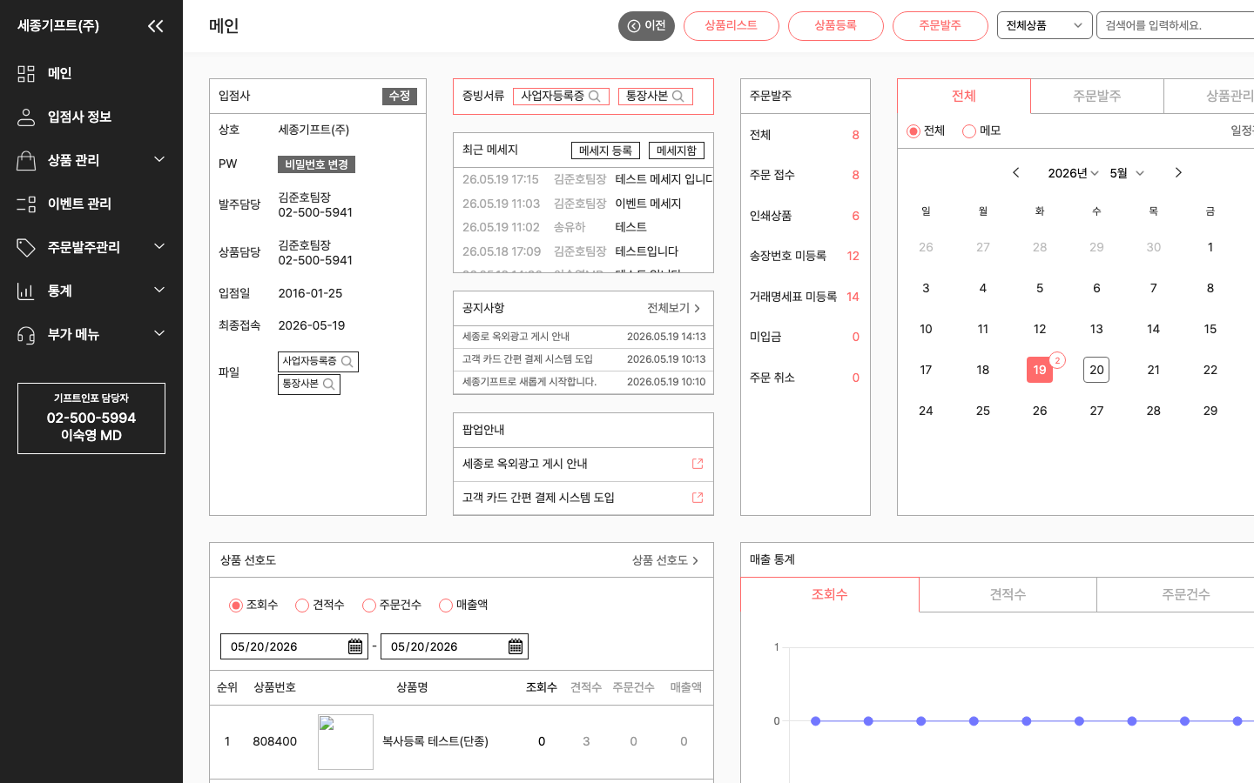1254x783 pixels.
Task: Click the 통계 bar chart icon
Action: (x=26, y=291)
